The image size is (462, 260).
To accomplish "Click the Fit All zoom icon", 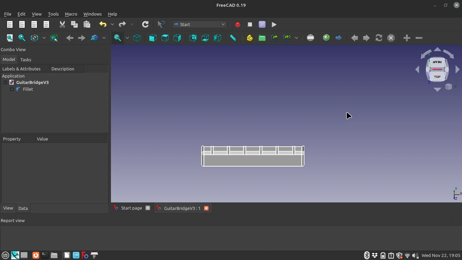I will [x=10, y=38].
